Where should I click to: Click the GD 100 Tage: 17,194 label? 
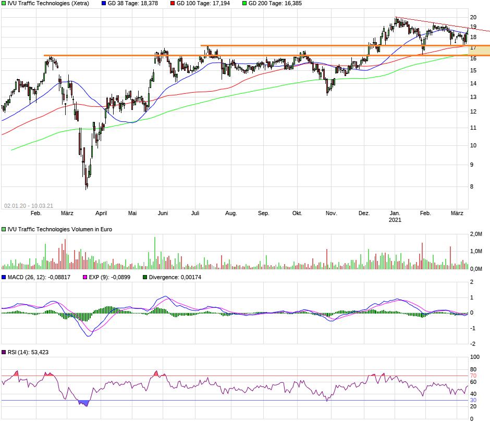click(x=203, y=4)
